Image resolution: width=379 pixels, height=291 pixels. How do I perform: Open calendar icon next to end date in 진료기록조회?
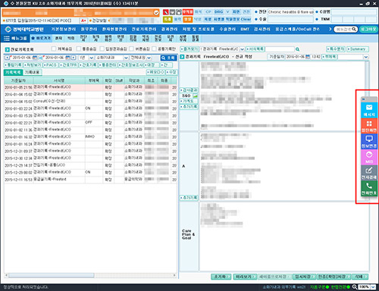coord(67,58)
